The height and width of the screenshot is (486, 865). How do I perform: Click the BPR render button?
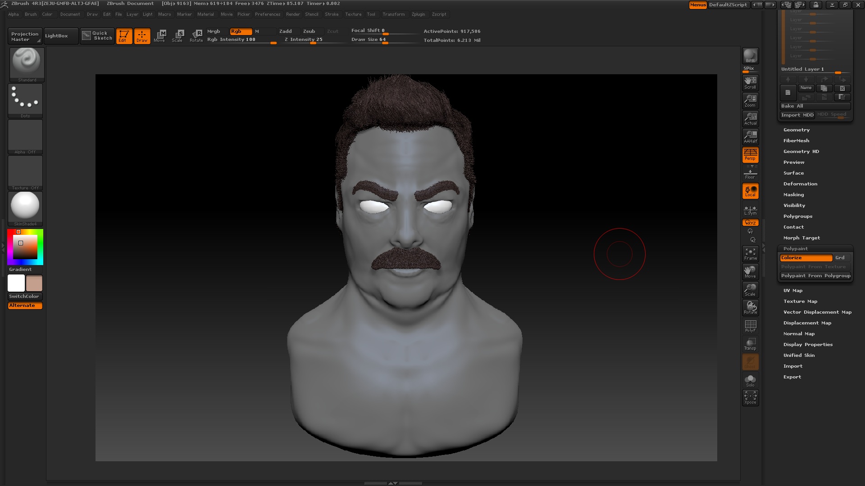coord(750,55)
